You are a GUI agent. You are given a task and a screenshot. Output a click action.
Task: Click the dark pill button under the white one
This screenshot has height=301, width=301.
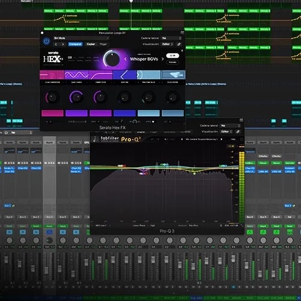pos(173,62)
